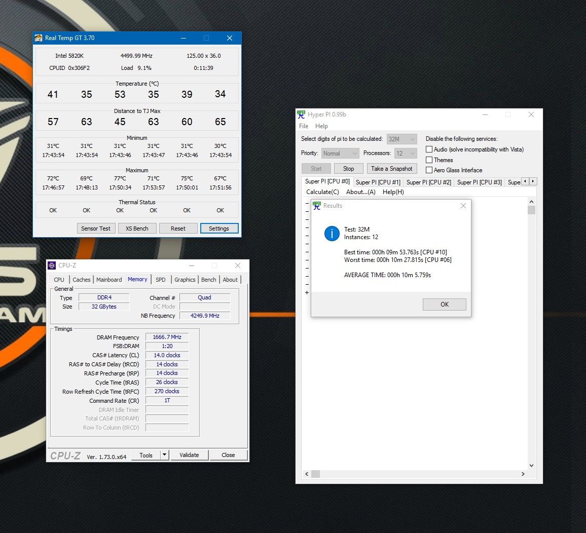Image resolution: width=586 pixels, height=533 pixels.
Task: Open the About tab in CPU-Z
Action: [230, 280]
